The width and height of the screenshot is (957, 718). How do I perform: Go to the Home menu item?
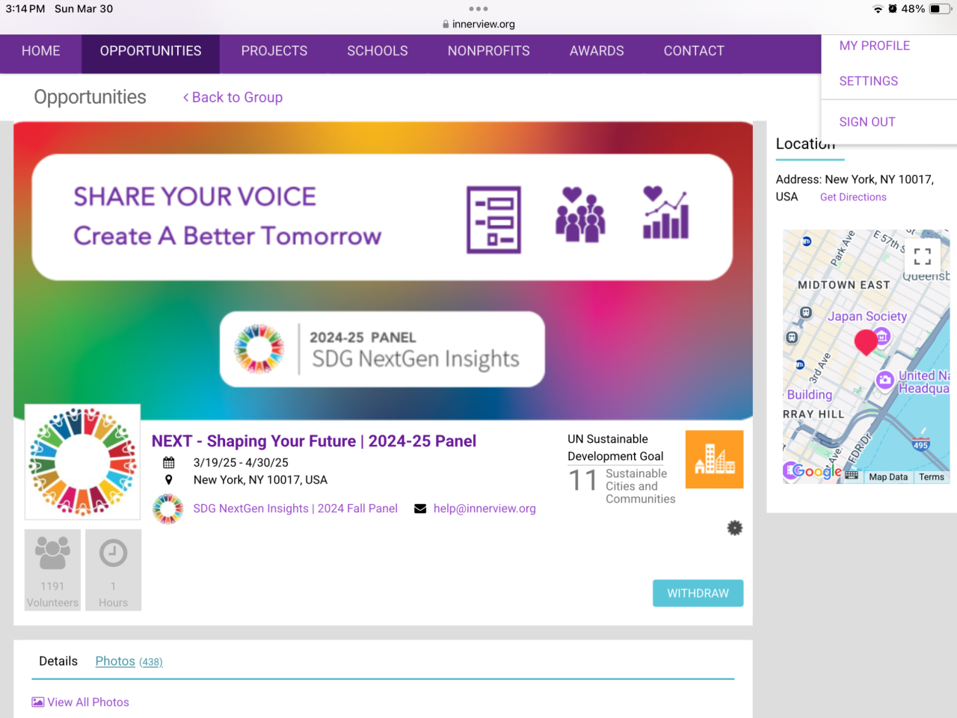41,51
